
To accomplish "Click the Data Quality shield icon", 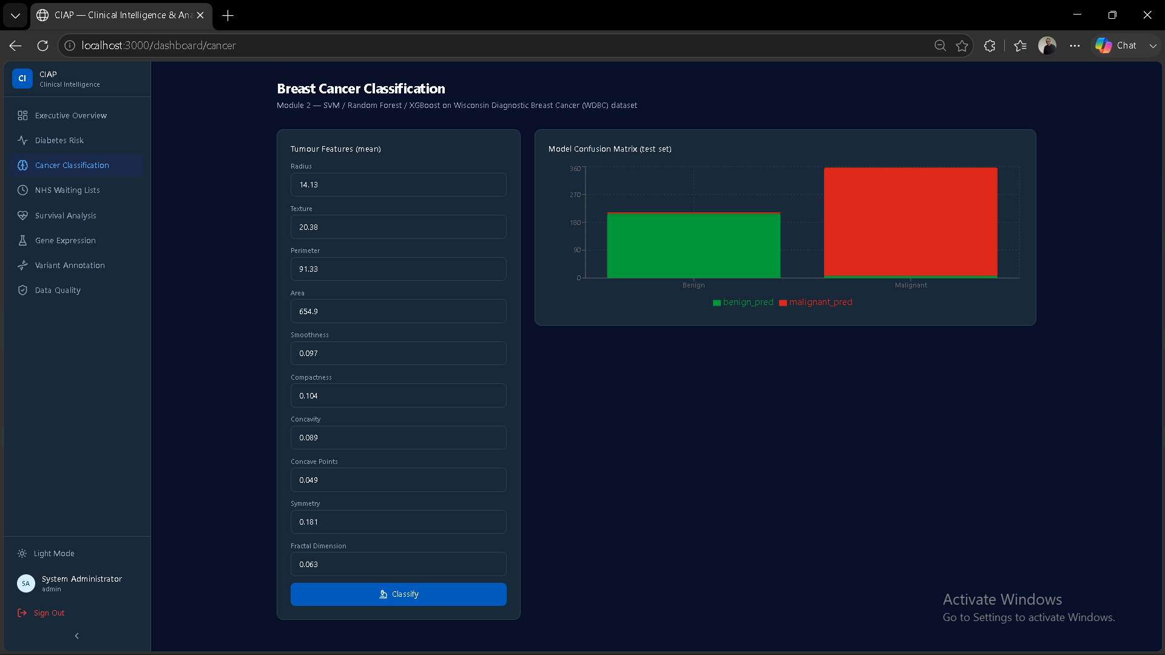I will coord(22,290).
